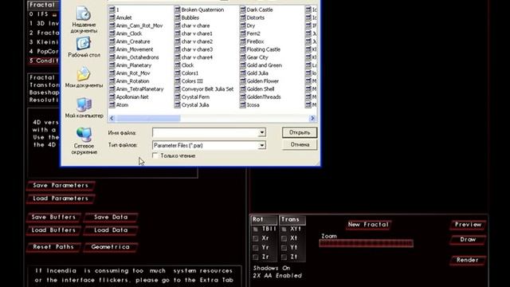Toggle the TBII rotation checkbox
This screenshot has height=287, width=510.
coord(256,229)
